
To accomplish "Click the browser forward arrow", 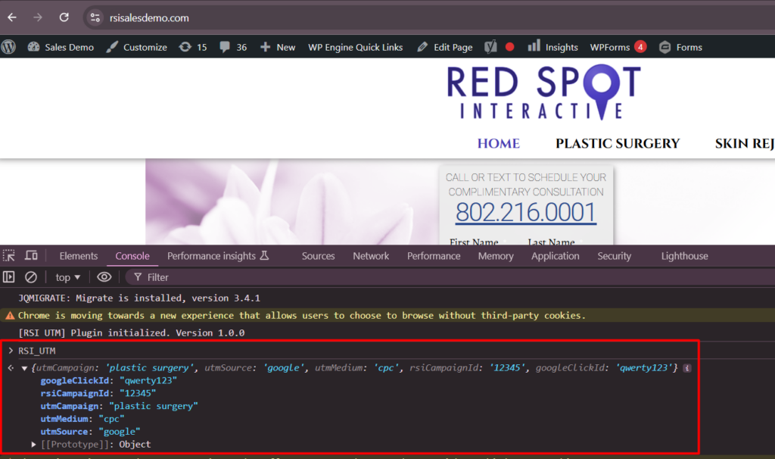I will click(x=38, y=18).
